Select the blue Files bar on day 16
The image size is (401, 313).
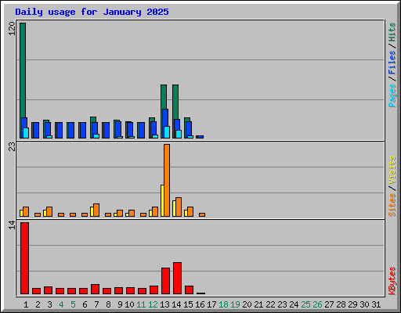200,137
